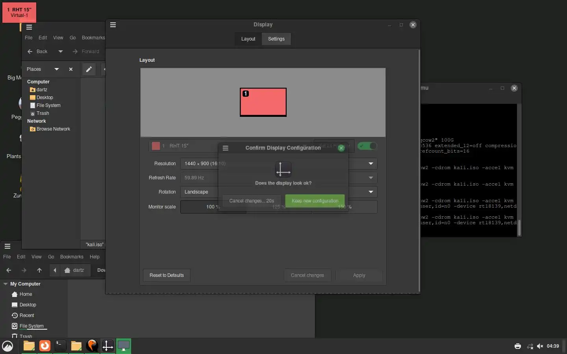Close the Confirm Display Configuration dialog
The image size is (567, 354).
pos(341,148)
